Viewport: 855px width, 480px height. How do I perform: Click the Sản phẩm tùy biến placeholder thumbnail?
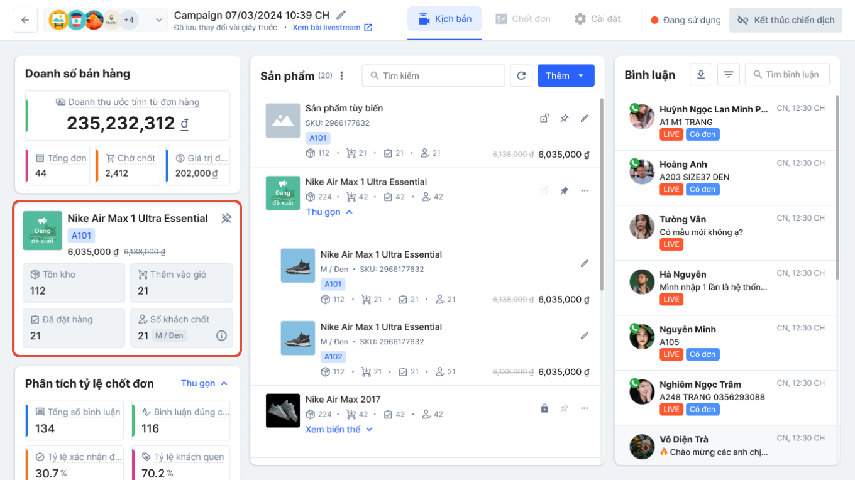coord(282,121)
